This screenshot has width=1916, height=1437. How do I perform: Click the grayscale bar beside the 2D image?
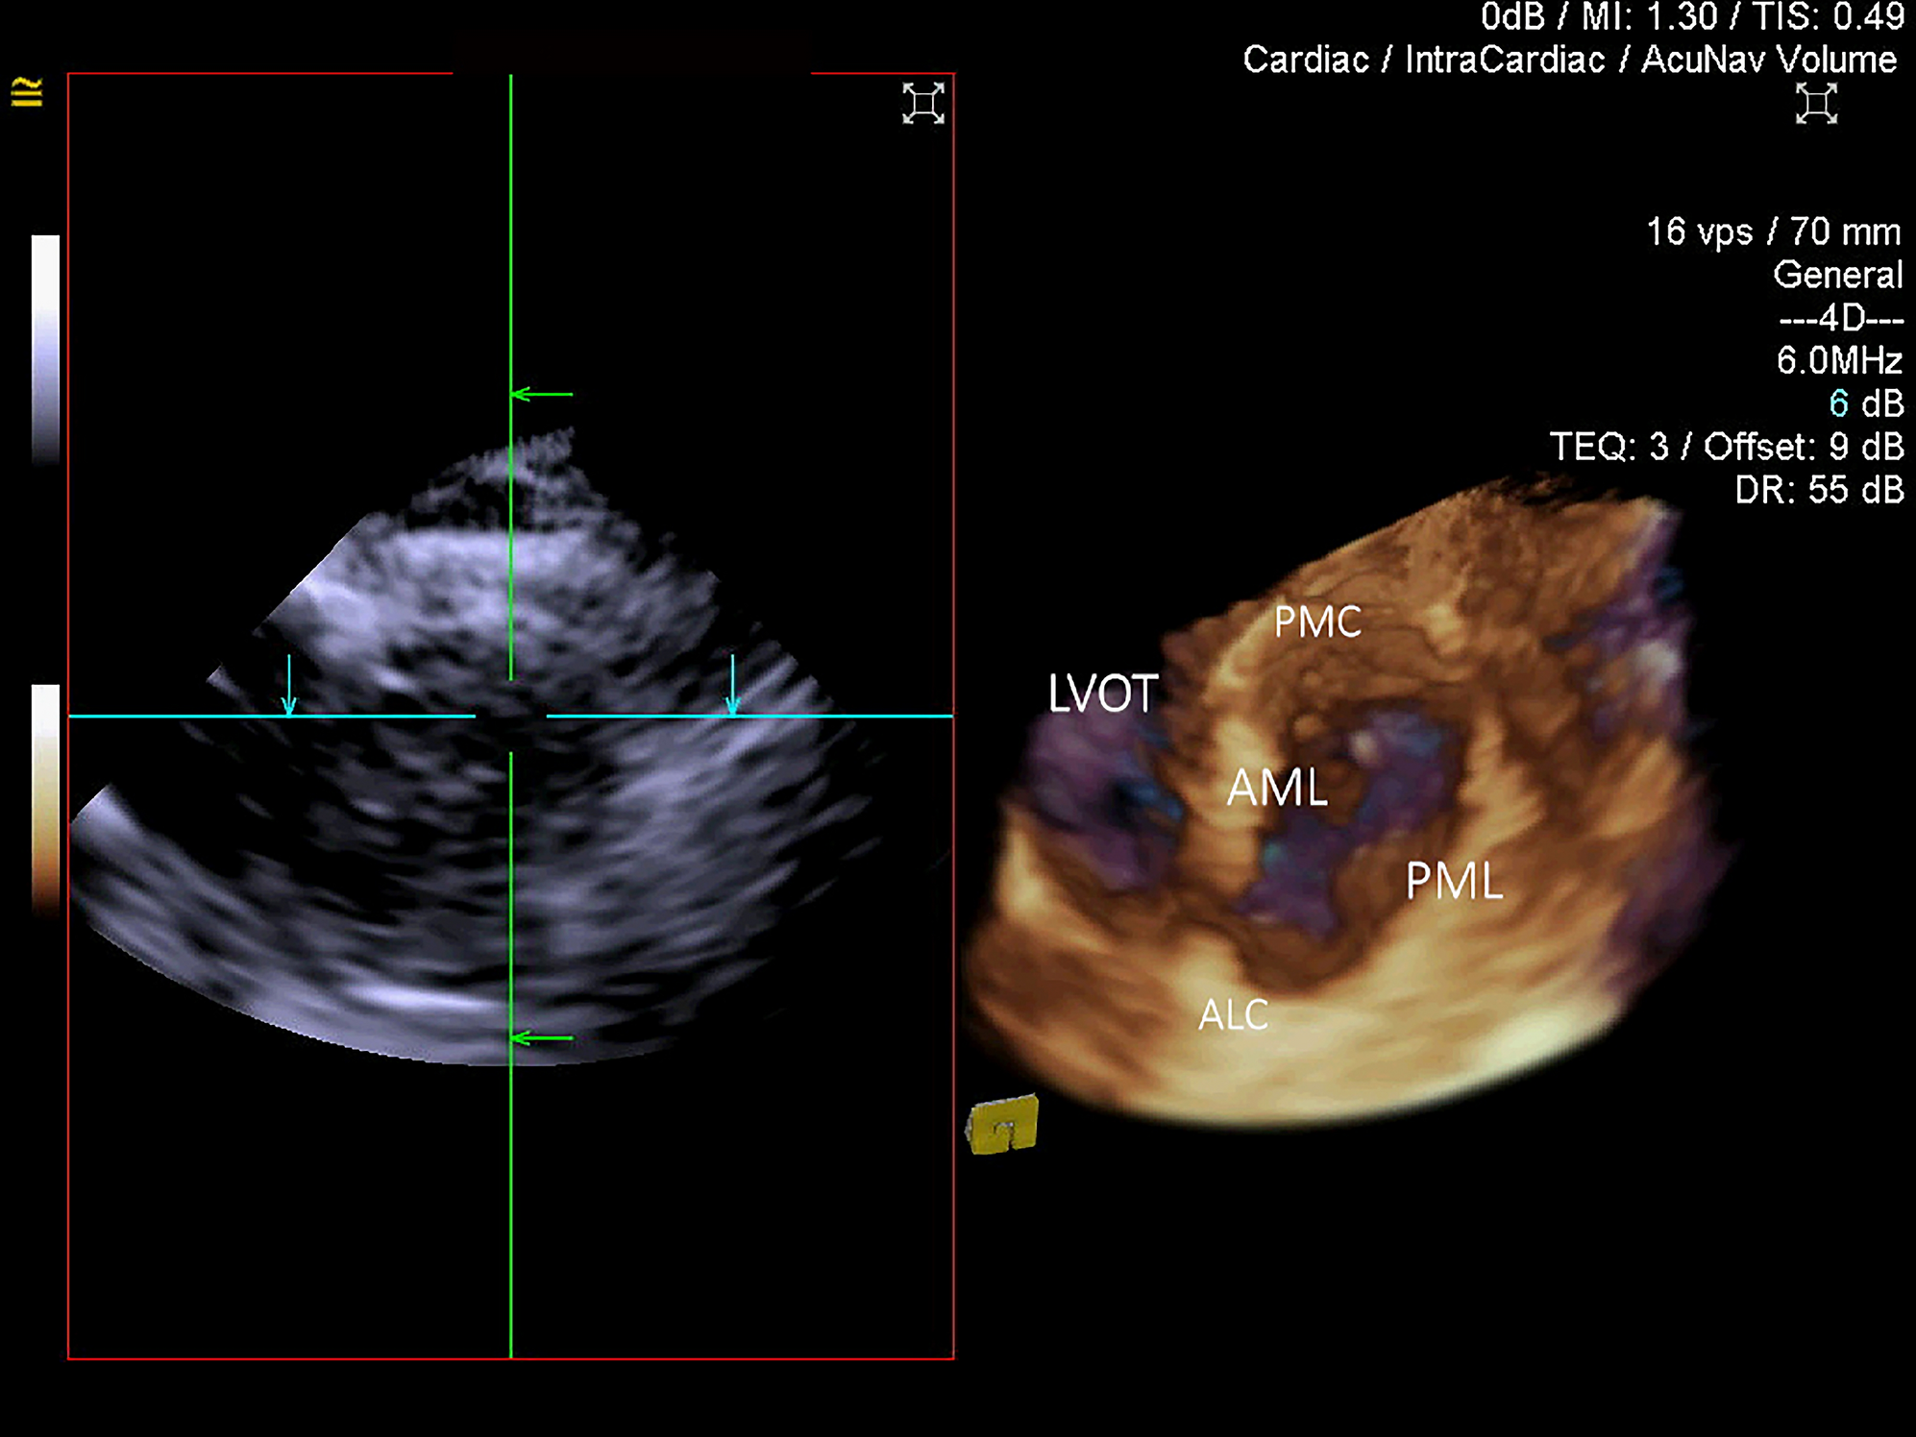point(44,346)
